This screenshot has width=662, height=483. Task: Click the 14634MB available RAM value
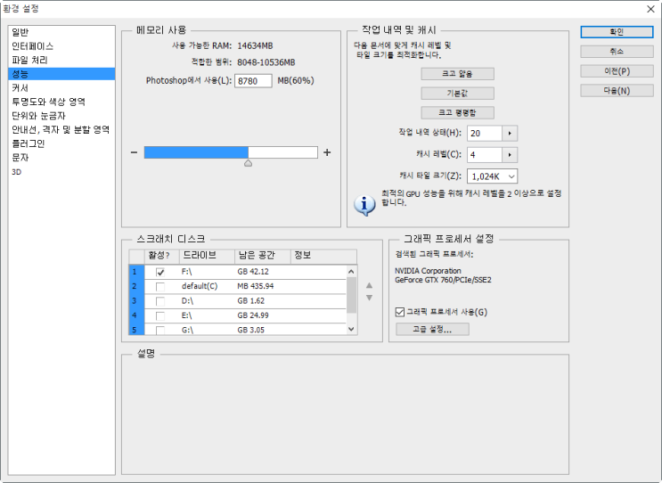pos(255,46)
